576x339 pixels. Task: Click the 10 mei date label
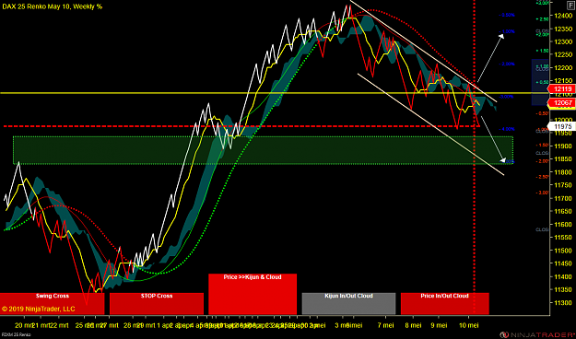(469, 325)
